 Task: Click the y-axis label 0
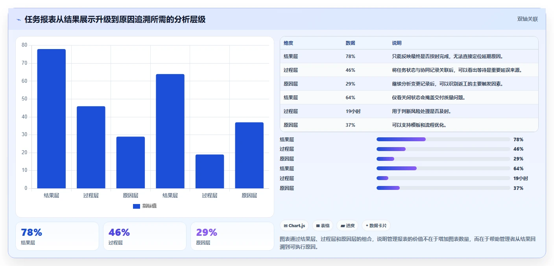(26, 188)
